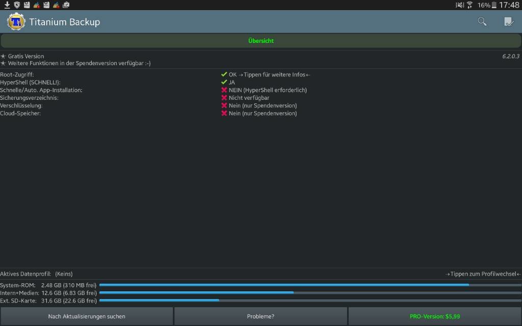Viewport: 522px width, 326px height.
Task: Buy via the PRO-Version: $5,99 button
Action: tap(435, 316)
